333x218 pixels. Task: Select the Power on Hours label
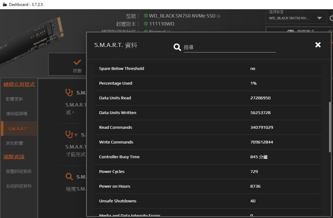pyautogui.click(x=115, y=186)
